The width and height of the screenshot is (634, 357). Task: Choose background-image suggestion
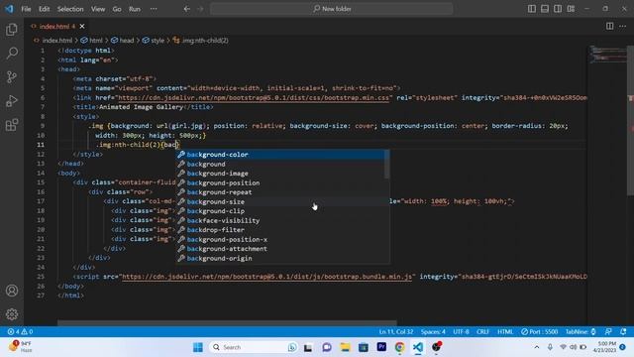click(280, 174)
